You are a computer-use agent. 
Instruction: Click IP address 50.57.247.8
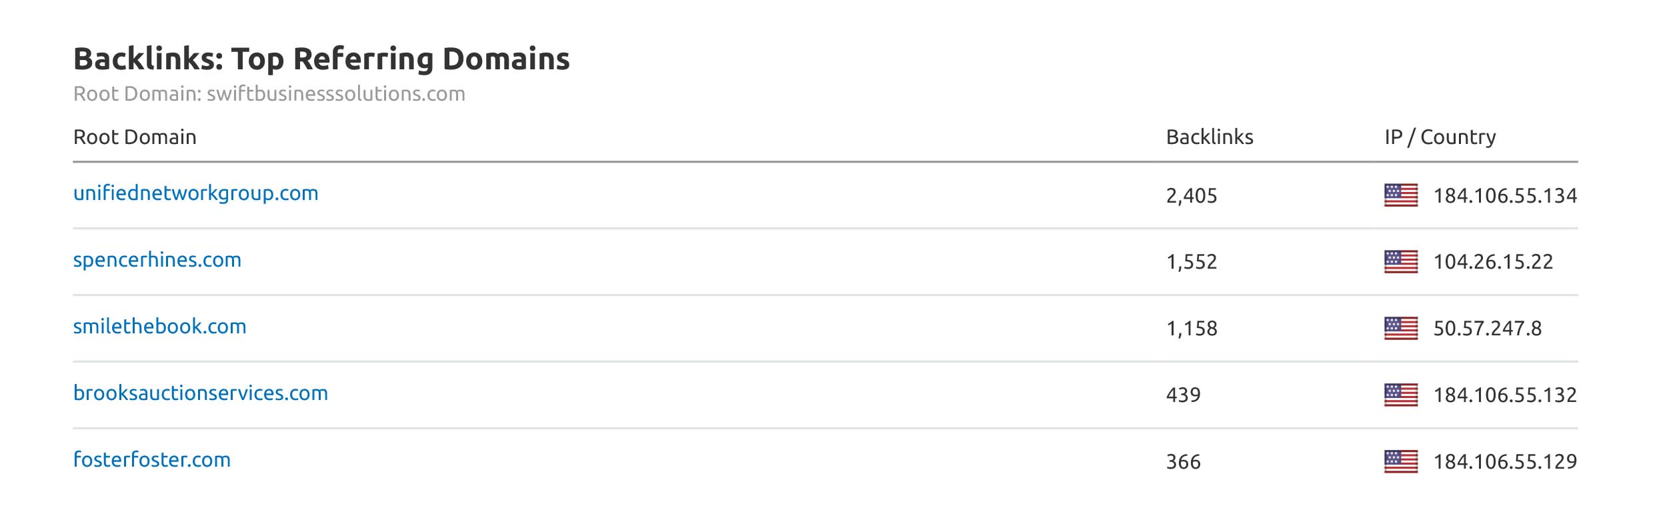[x=1487, y=329]
